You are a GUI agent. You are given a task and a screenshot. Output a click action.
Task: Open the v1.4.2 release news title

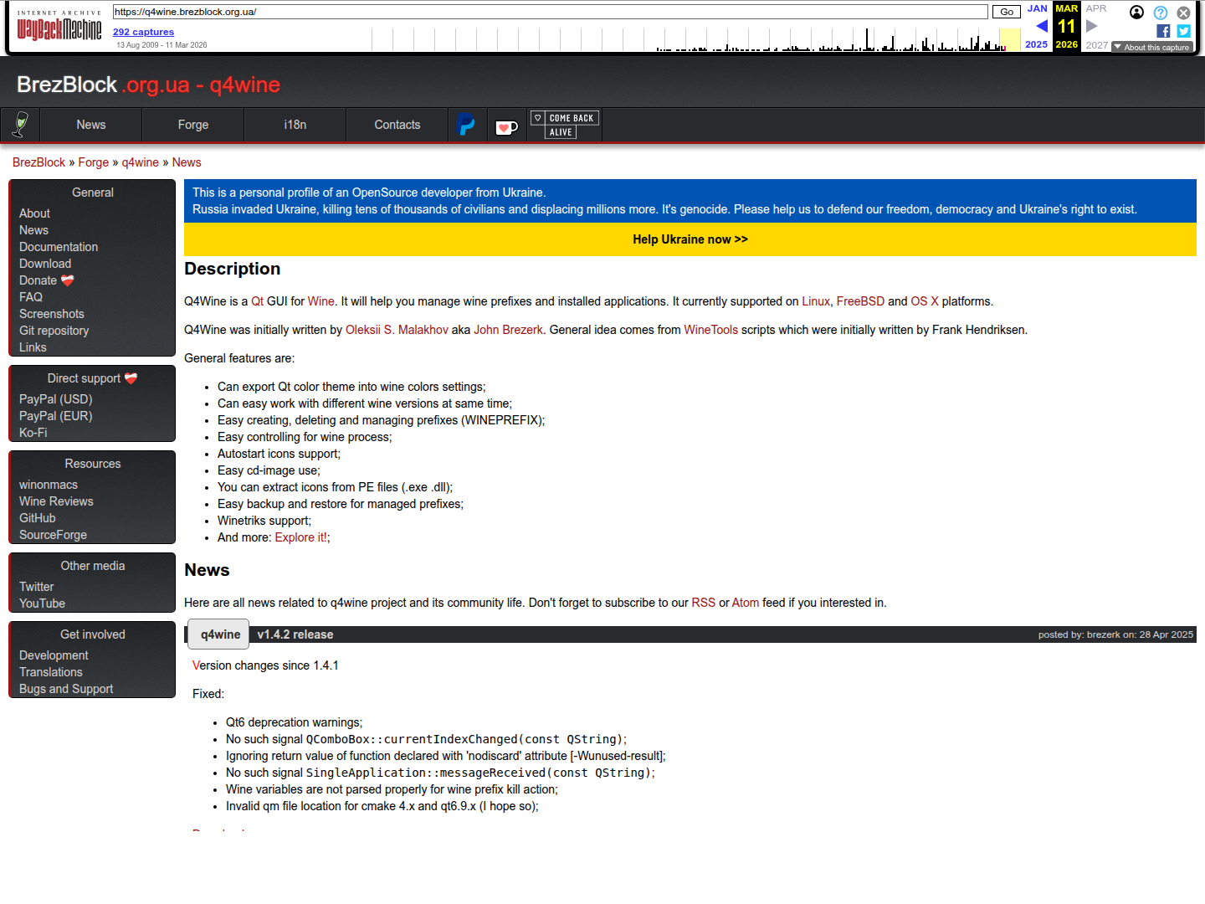295,634
